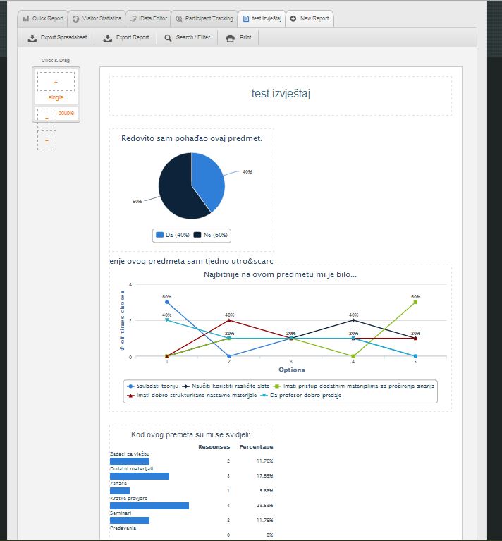502x541 pixels.
Task: Open the Quick Report tab
Action: pos(44,18)
